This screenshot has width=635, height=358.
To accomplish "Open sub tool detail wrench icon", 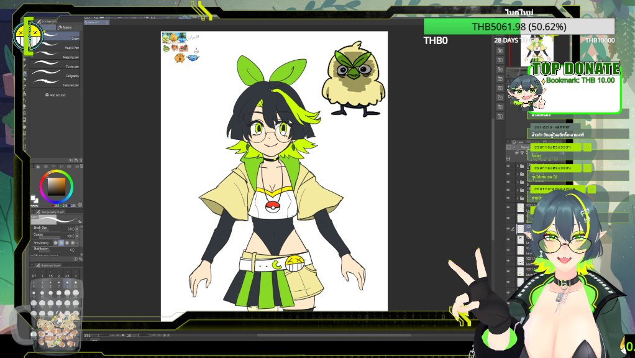I will pos(80,259).
